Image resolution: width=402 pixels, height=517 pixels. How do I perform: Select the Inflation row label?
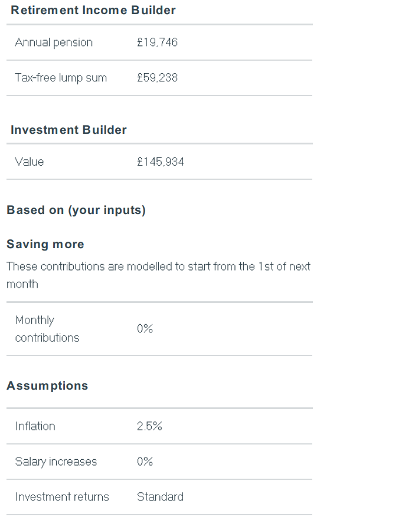(x=35, y=426)
